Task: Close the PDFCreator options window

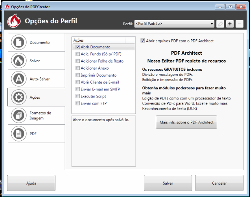Action: point(241,7)
